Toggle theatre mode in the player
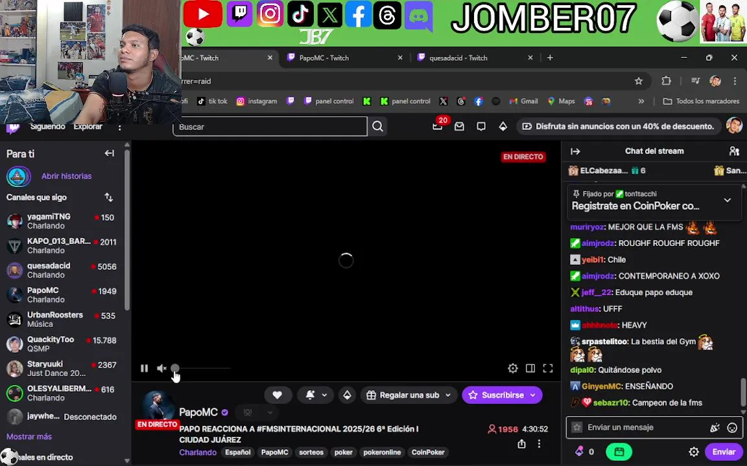This screenshot has width=747, height=466. 530,368
